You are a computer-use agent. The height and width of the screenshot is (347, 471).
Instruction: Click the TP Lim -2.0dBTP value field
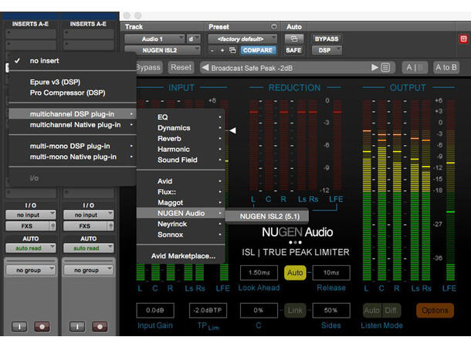click(x=208, y=311)
